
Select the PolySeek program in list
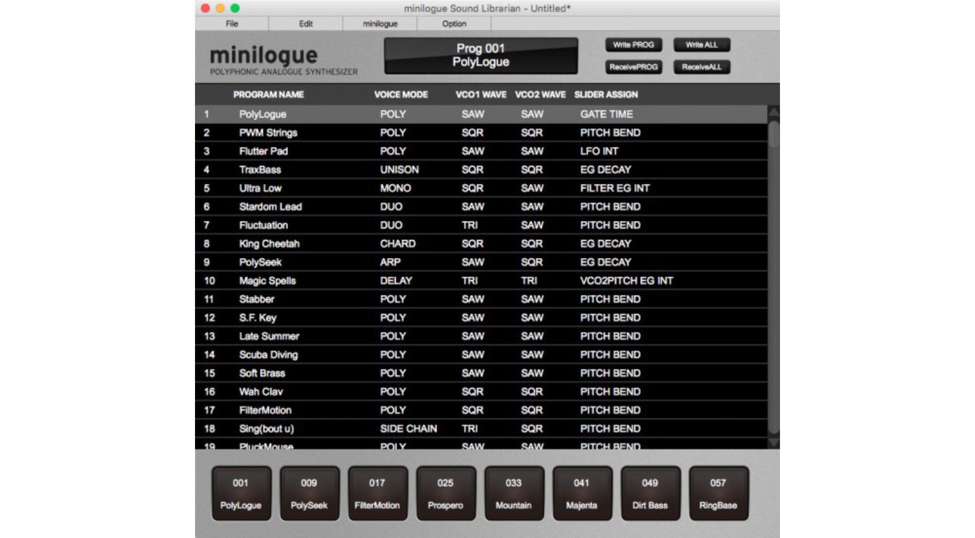tap(481, 262)
